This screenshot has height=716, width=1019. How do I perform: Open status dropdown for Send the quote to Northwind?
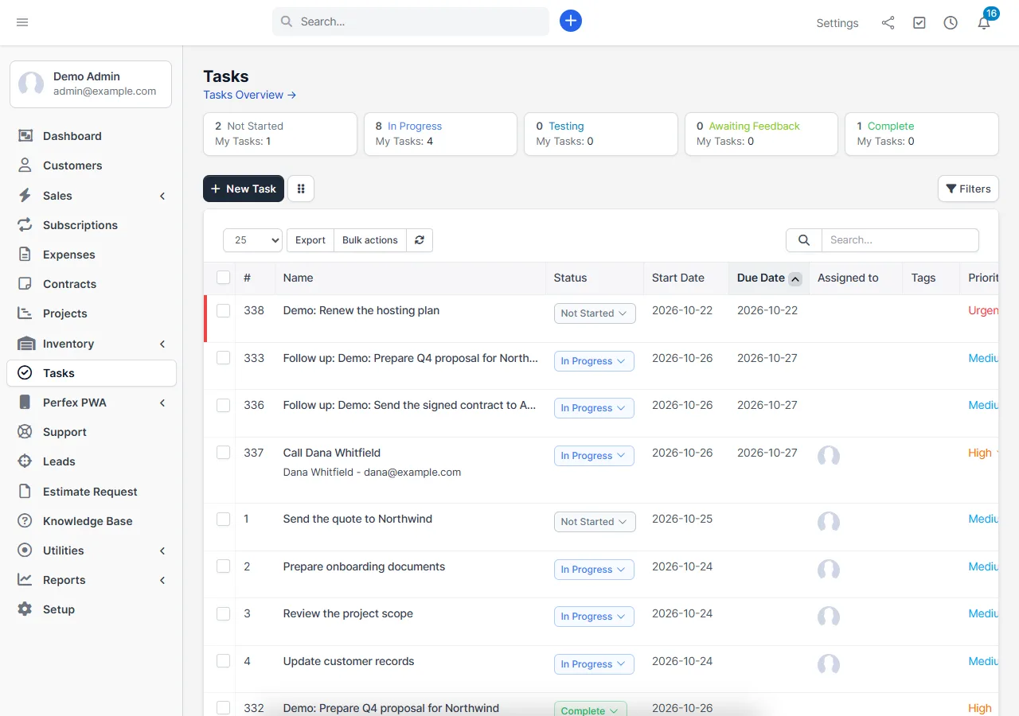coord(595,522)
